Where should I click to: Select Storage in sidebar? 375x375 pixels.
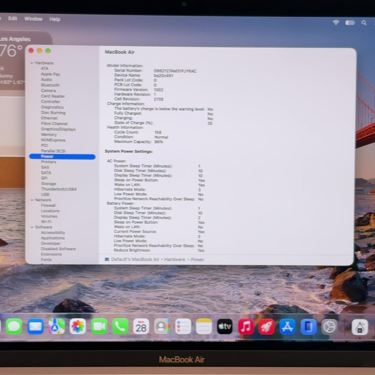point(48,184)
